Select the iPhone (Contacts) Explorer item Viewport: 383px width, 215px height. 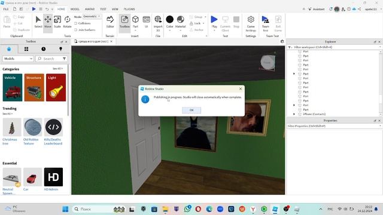tap(314, 114)
